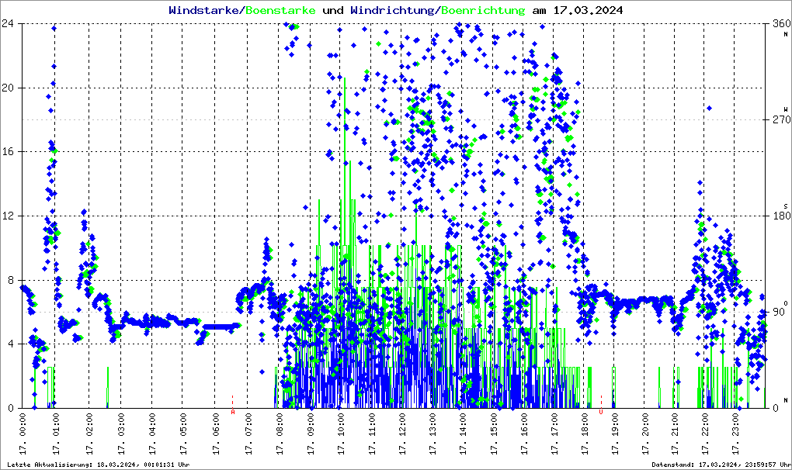Click the '17. 17:00' time axis label
792x470 pixels.
point(554,434)
